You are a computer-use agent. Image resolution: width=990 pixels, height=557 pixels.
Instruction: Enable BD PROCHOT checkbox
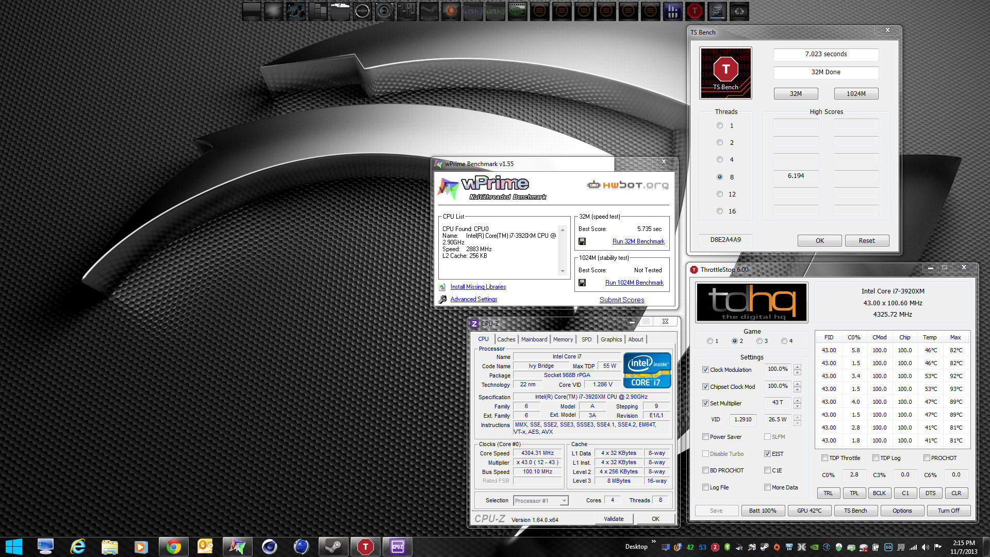[x=705, y=470]
